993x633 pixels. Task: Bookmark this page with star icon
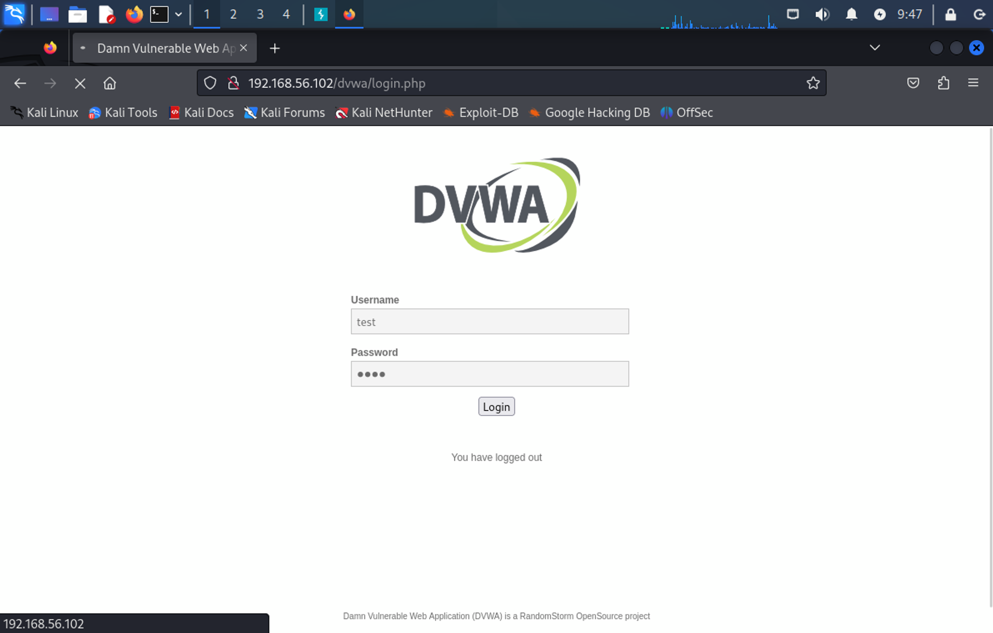813,83
